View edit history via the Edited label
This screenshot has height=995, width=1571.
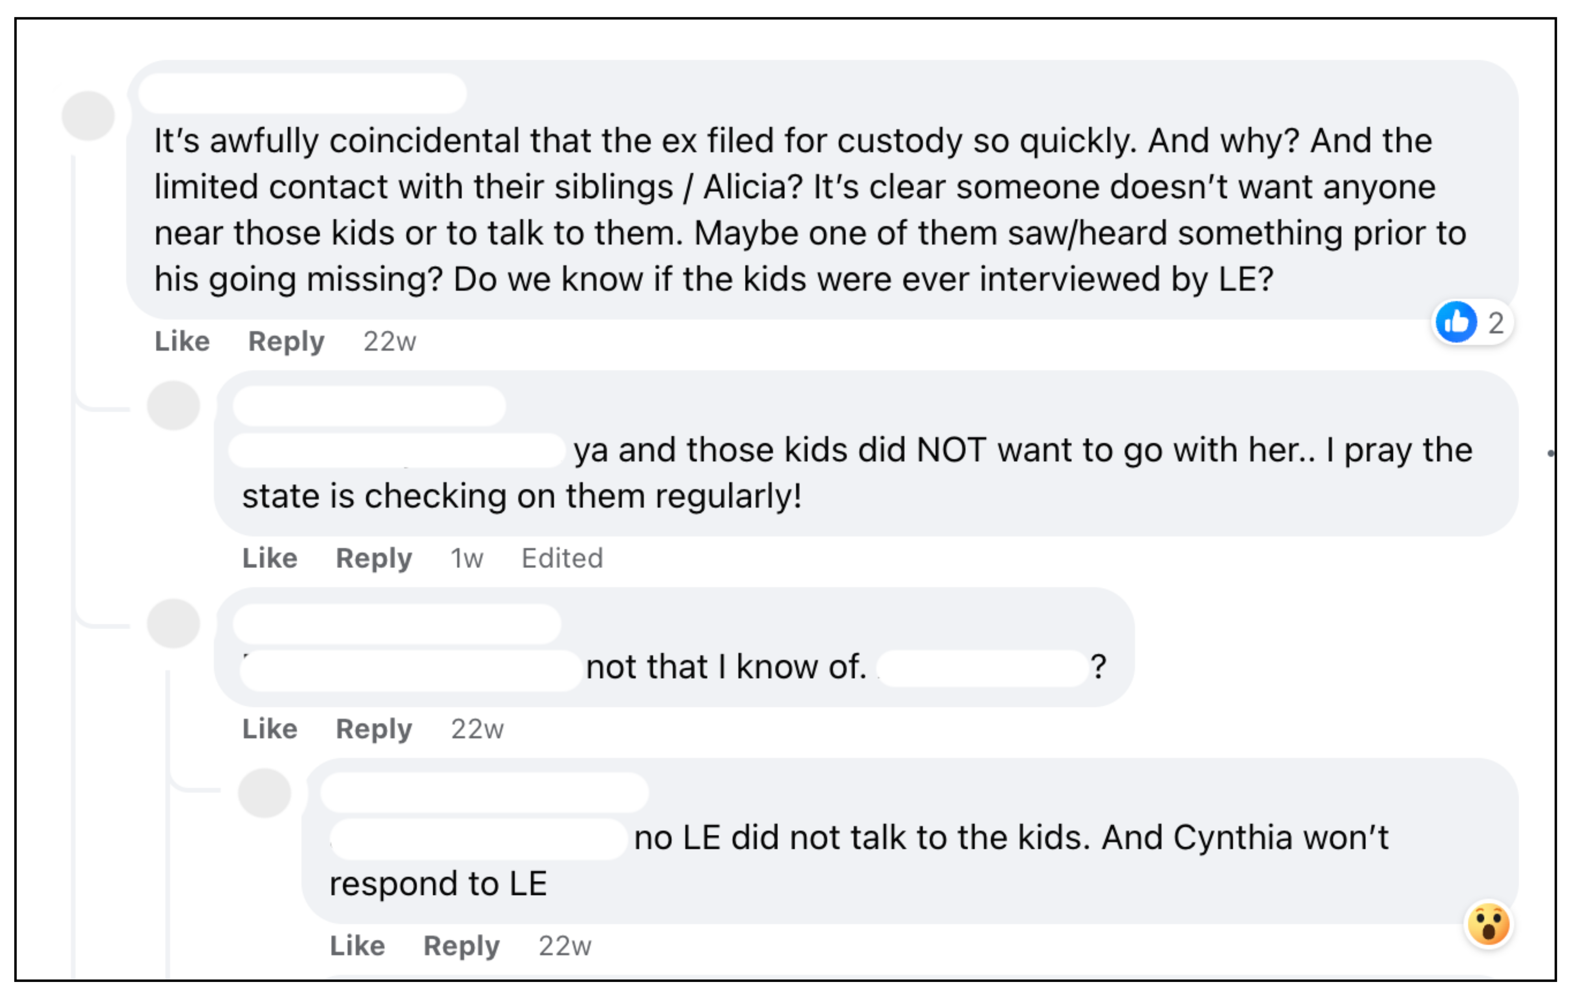pyautogui.click(x=562, y=558)
